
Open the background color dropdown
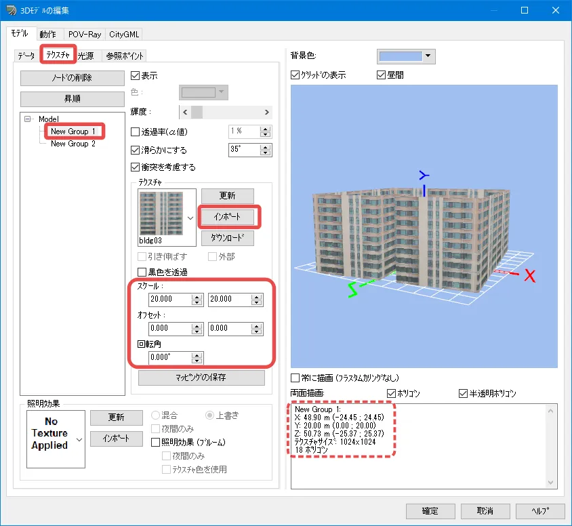tap(428, 56)
